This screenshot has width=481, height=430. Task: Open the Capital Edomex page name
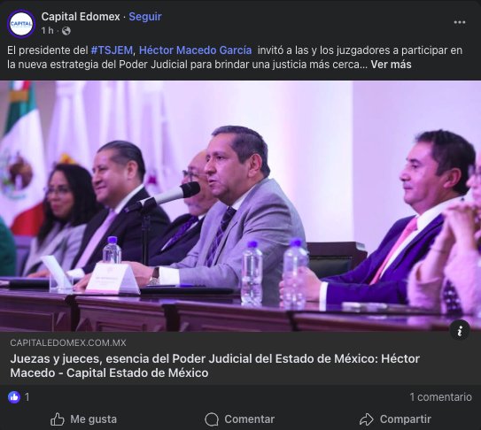(81, 17)
